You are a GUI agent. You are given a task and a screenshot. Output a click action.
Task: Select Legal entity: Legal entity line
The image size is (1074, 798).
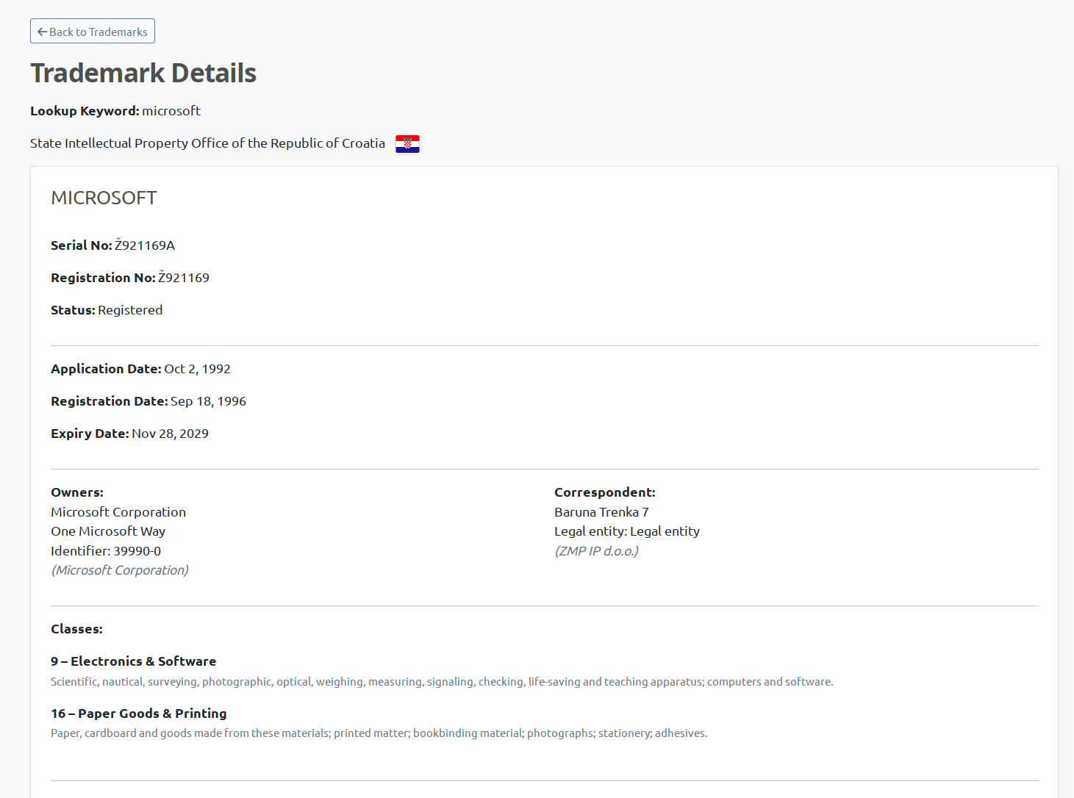pyautogui.click(x=627, y=531)
